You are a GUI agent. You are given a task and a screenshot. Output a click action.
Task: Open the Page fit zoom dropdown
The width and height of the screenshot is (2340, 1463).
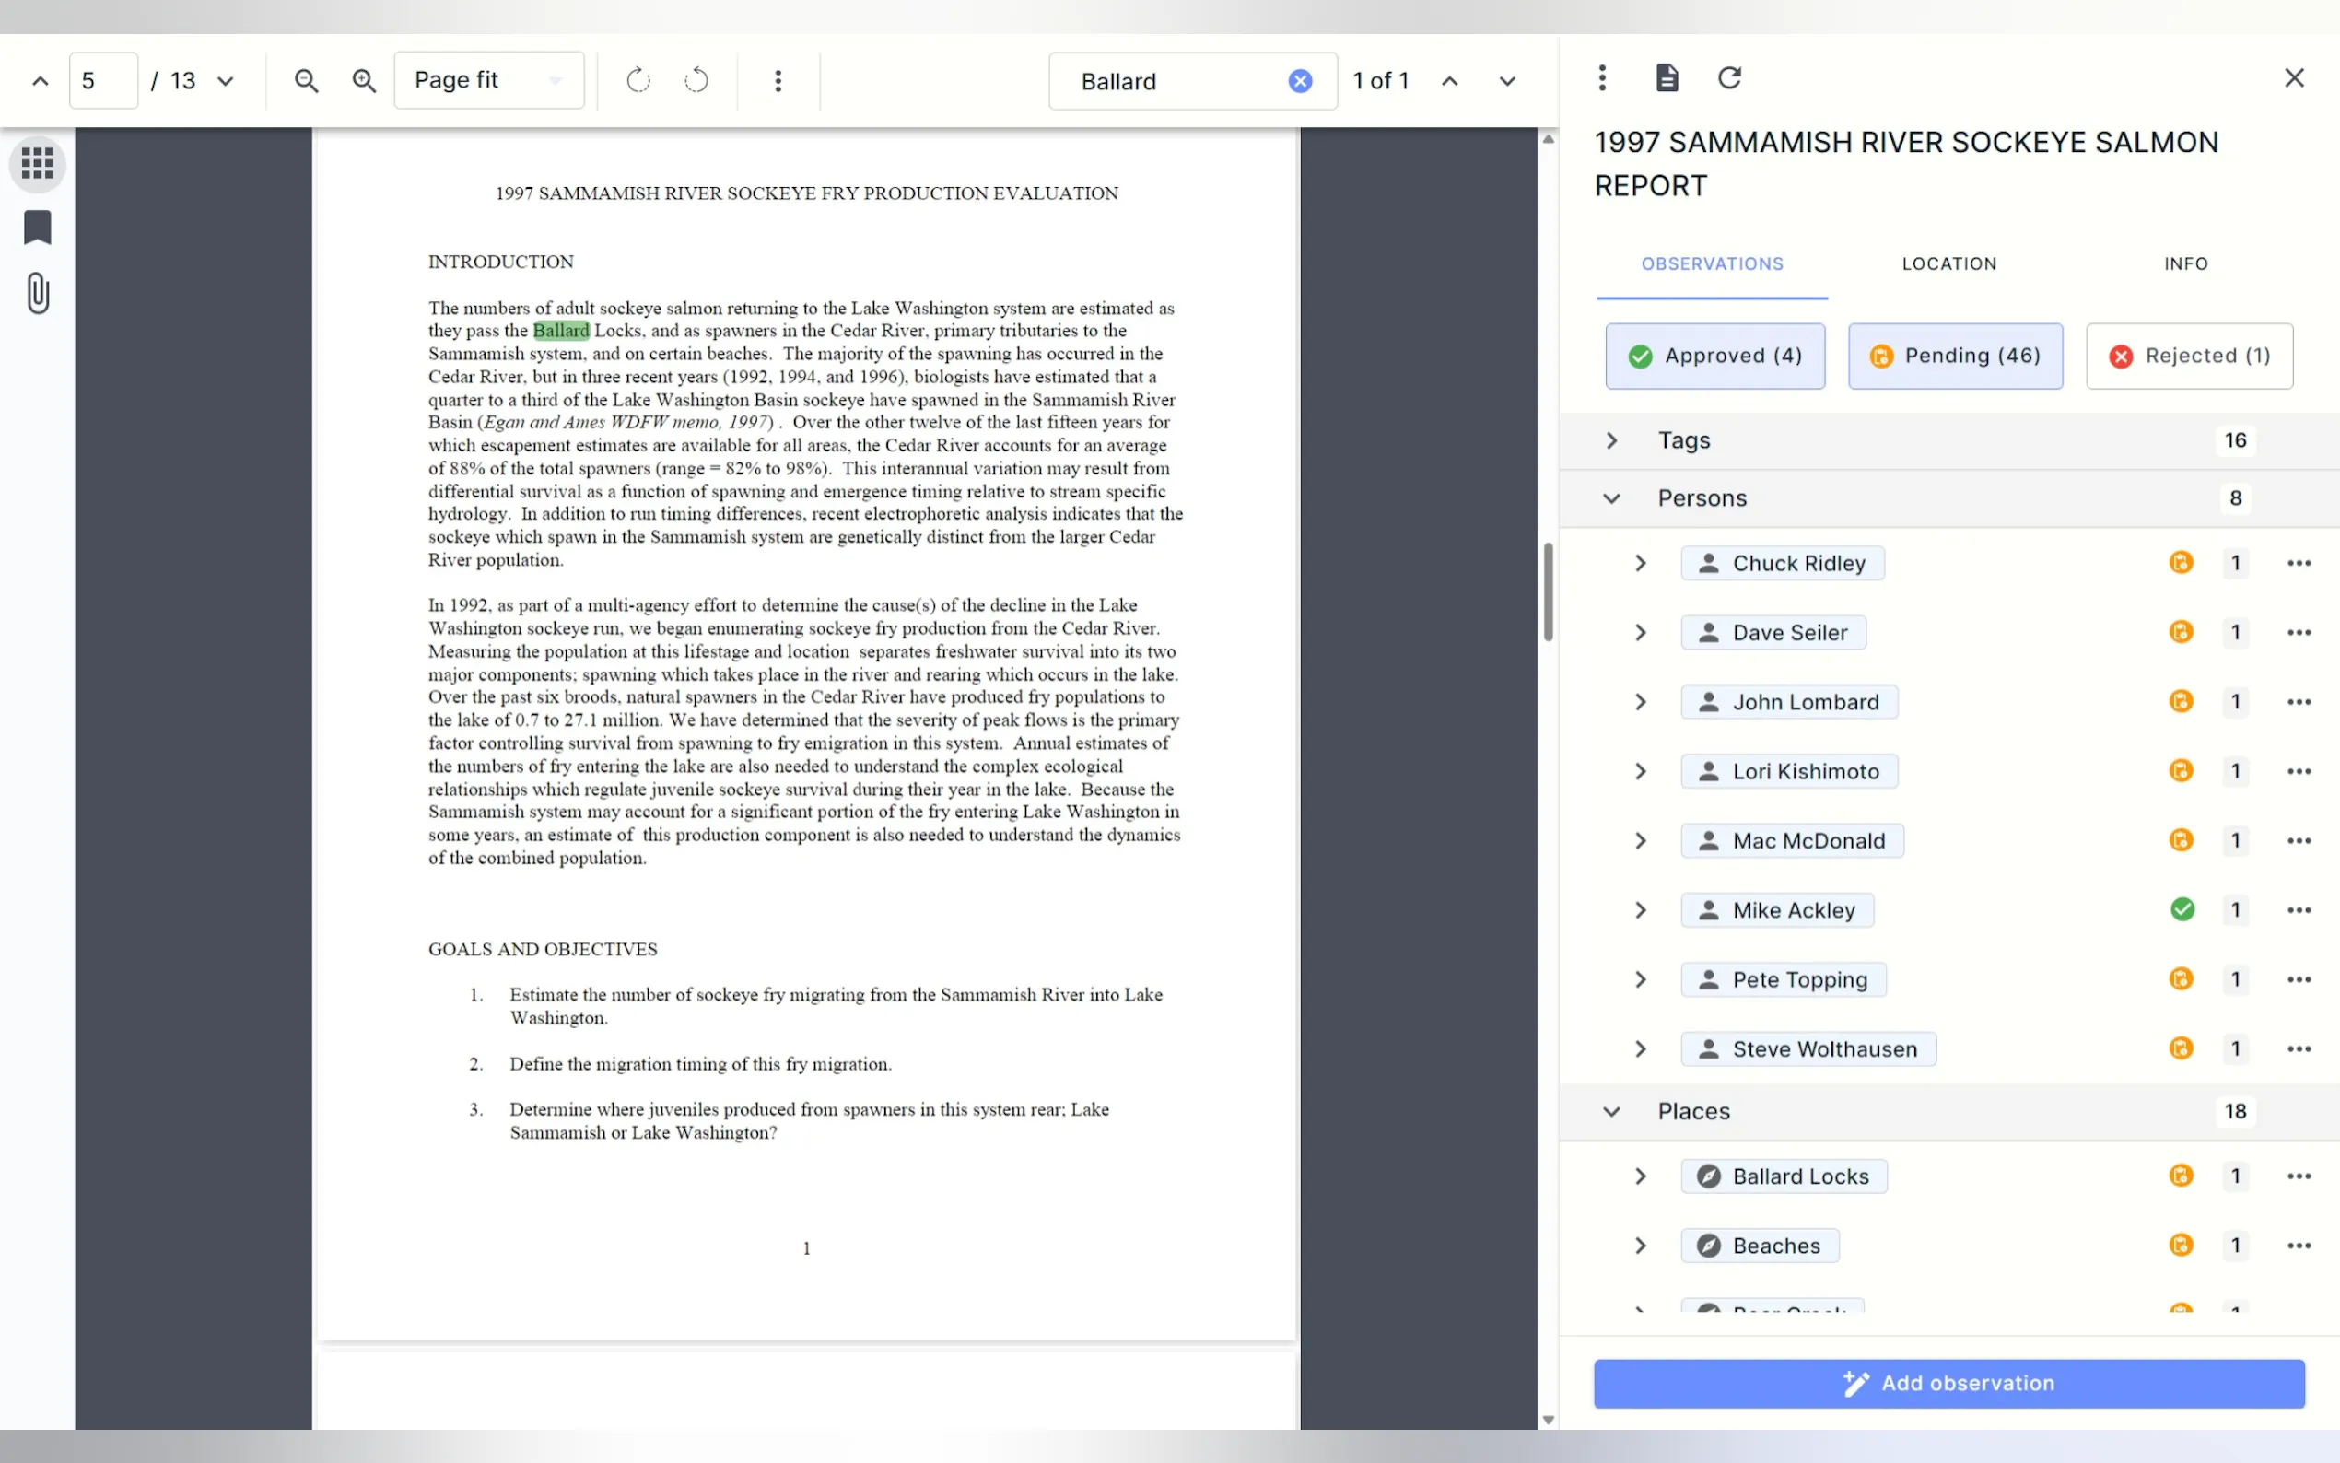pos(488,80)
